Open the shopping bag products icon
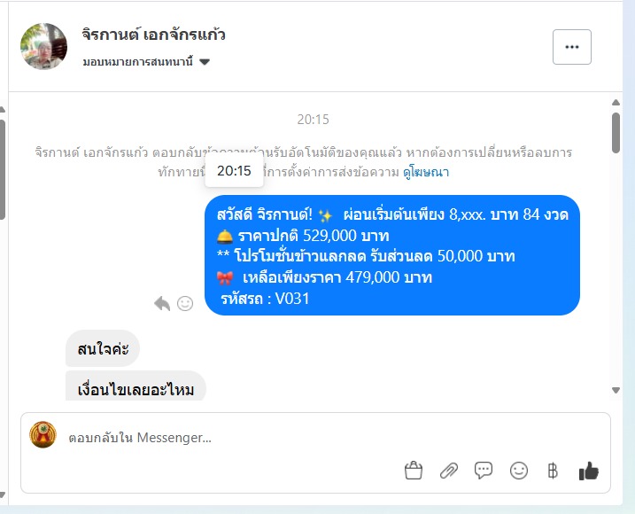635x514 pixels. coord(414,471)
